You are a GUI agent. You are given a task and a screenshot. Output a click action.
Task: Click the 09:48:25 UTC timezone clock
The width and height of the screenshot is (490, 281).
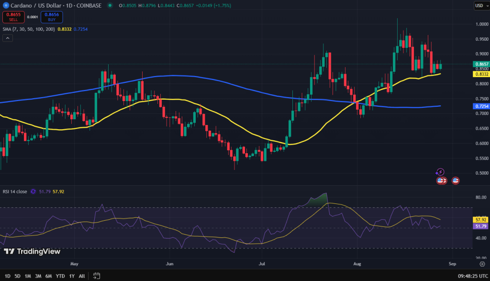pyautogui.click(x=473, y=276)
